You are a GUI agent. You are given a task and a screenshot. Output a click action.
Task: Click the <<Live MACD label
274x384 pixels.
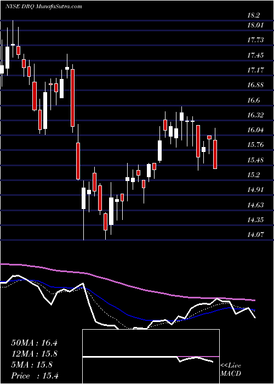coord(231,370)
